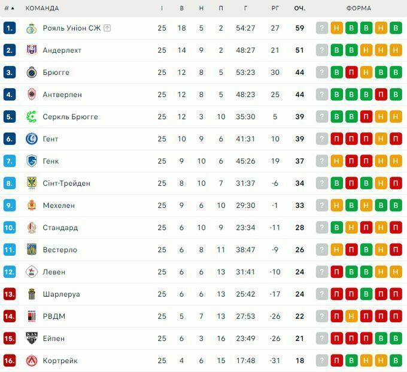Click promotion arrow icon beside Рояль Уніон СЖ

(x=107, y=28)
